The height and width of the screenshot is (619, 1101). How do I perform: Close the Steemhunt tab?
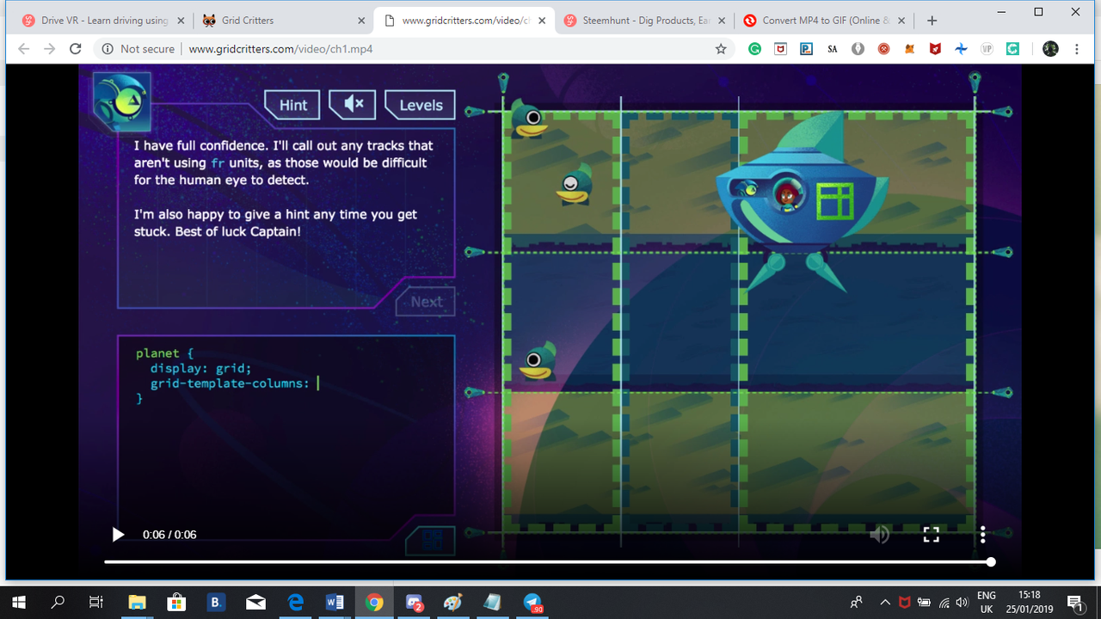coord(720,21)
